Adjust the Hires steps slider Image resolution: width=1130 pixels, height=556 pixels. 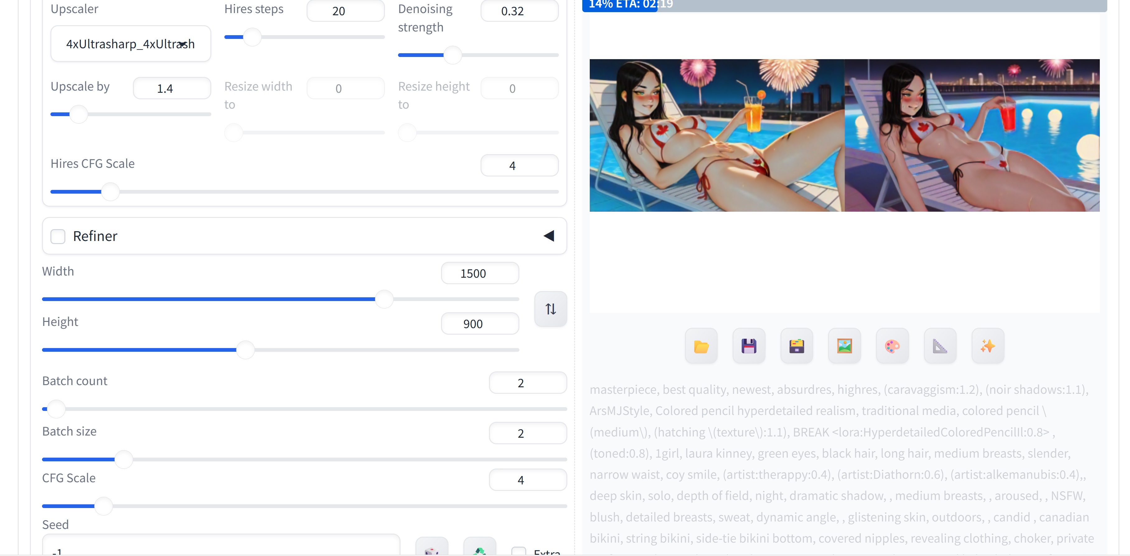click(304, 37)
